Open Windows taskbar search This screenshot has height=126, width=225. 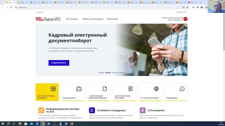coord(8,124)
